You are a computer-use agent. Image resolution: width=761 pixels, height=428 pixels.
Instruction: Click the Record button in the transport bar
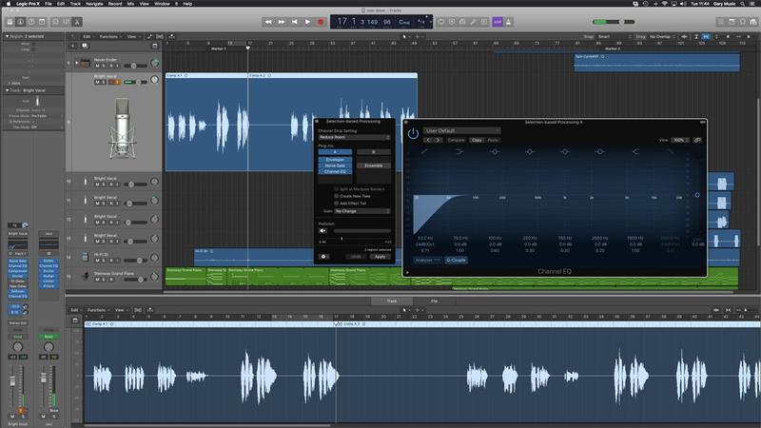321,21
